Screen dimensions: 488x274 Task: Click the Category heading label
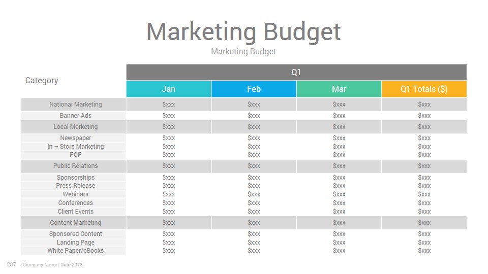(x=42, y=81)
